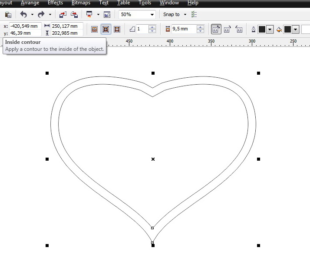Viewport: 310px width, 274px height.
Task: Open the outline color picker dropdown
Action: pyautogui.click(x=270, y=30)
